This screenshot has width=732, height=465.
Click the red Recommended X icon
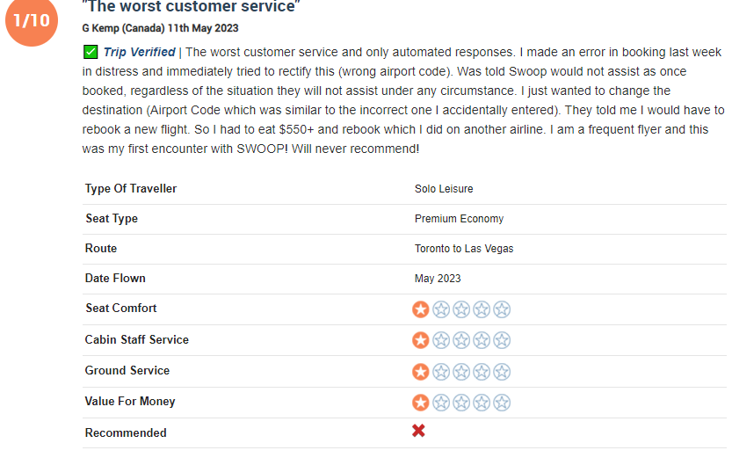pyautogui.click(x=419, y=431)
